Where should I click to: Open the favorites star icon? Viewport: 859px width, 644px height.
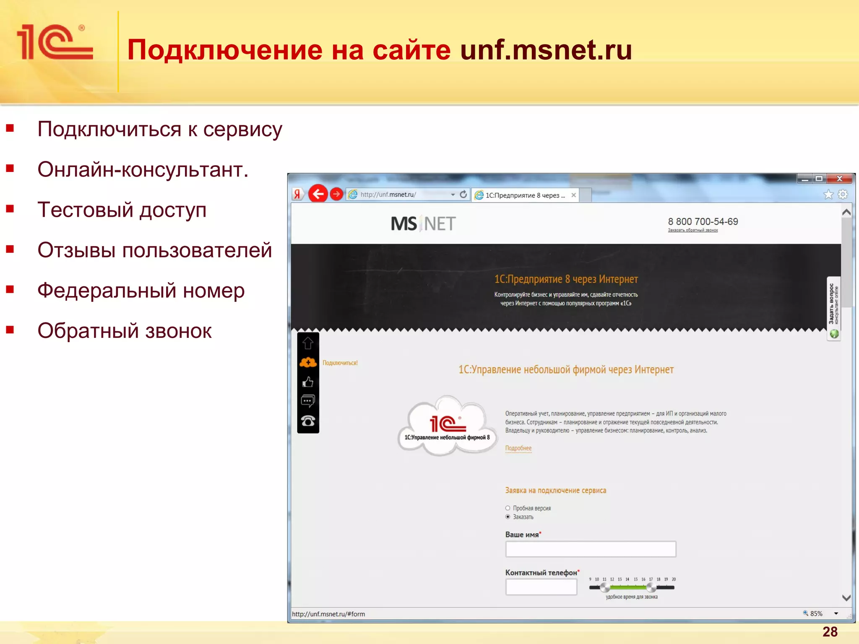coord(828,195)
